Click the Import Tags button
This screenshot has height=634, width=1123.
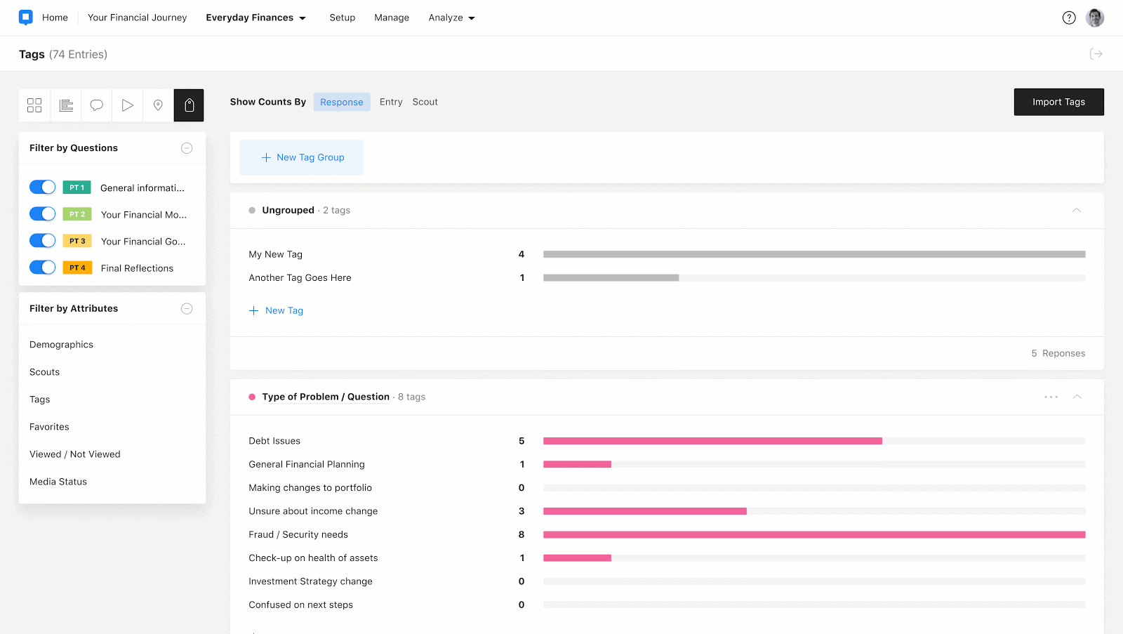1058,102
